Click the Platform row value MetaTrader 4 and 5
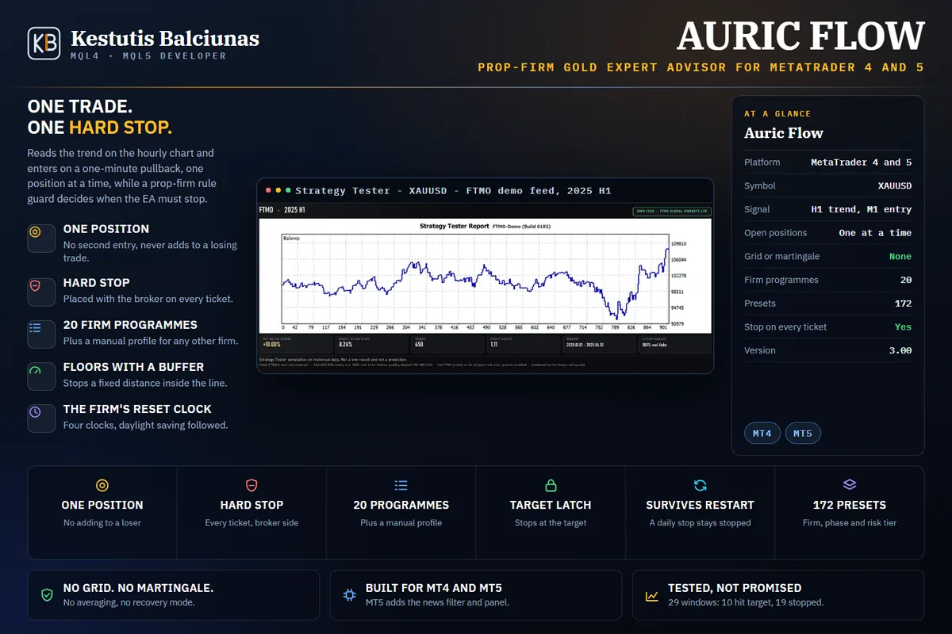 click(x=861, y=162)
